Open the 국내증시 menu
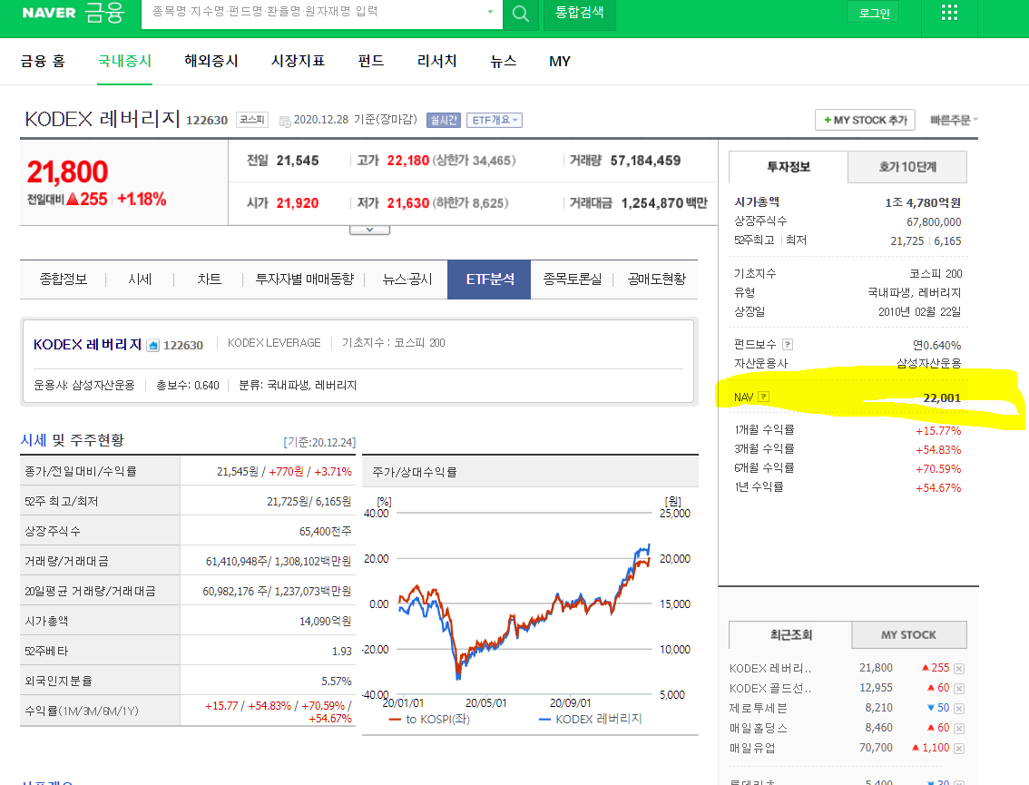The image size is (1029, 785). 124,61
